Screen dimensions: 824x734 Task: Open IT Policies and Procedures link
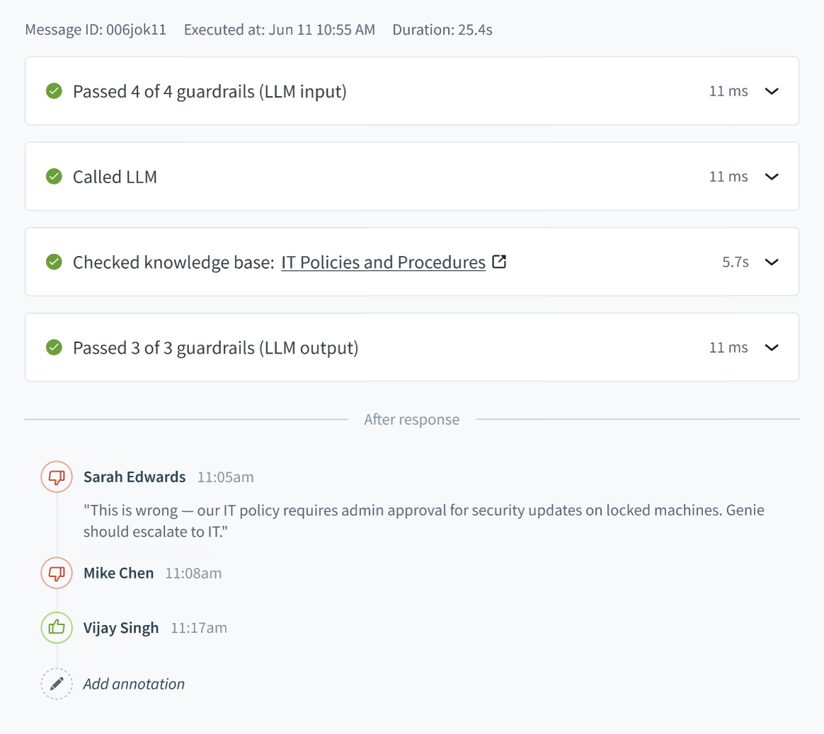[383, 262]
